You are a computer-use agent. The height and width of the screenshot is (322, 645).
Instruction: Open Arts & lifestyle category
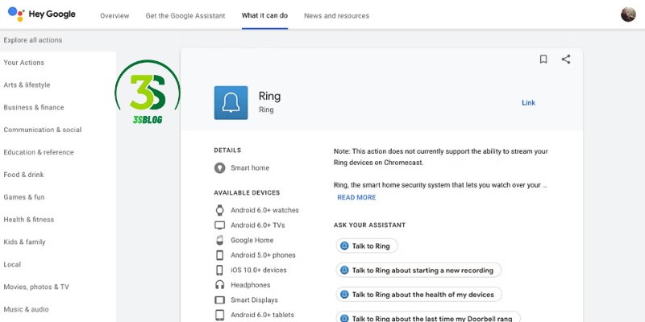click(27, 85)
